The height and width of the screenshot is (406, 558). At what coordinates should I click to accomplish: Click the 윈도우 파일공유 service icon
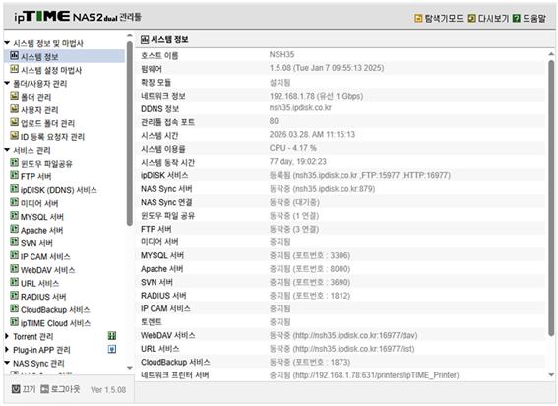(x=14, y=163)
